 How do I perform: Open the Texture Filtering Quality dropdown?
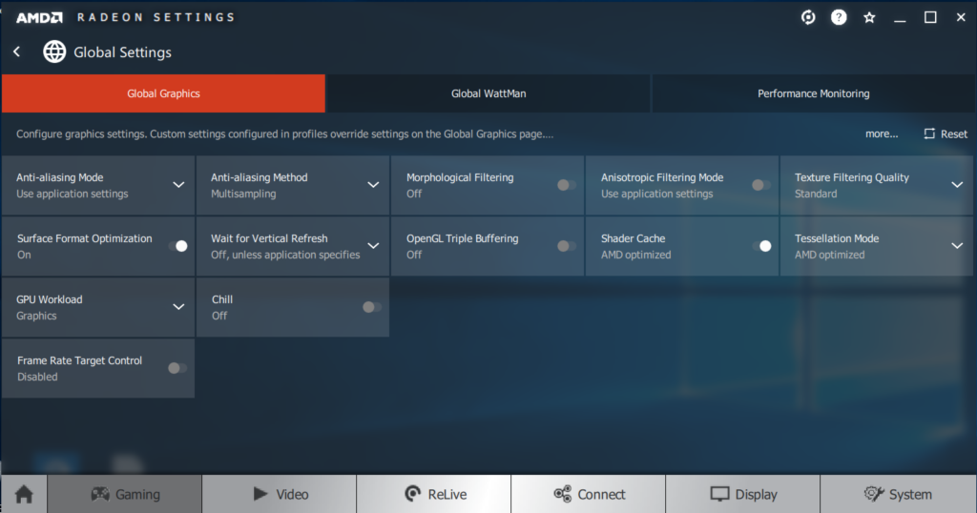pos(957,185)
